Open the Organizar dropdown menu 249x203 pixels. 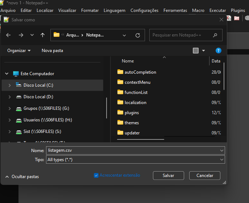point(19,51)
